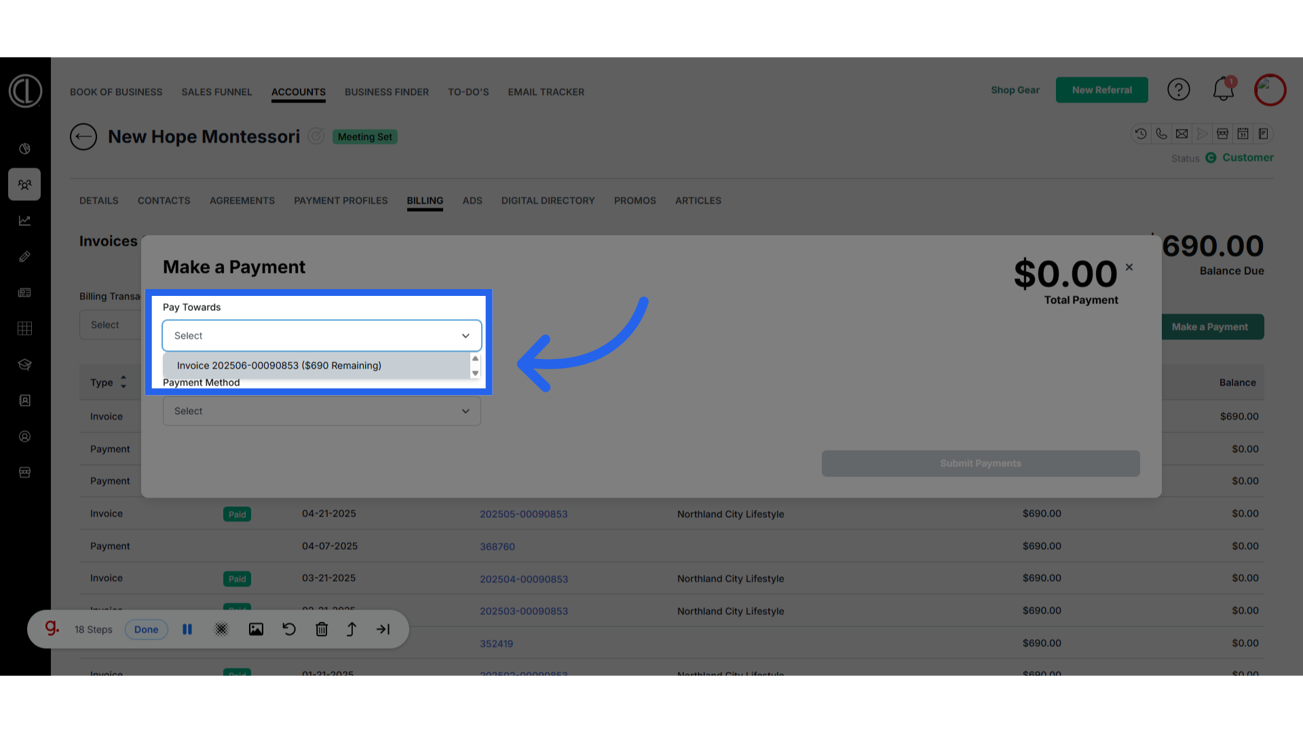Open the Pay Towards dropdown
The width and height of the screenshot is (1303, 733).
pos(322,335)
